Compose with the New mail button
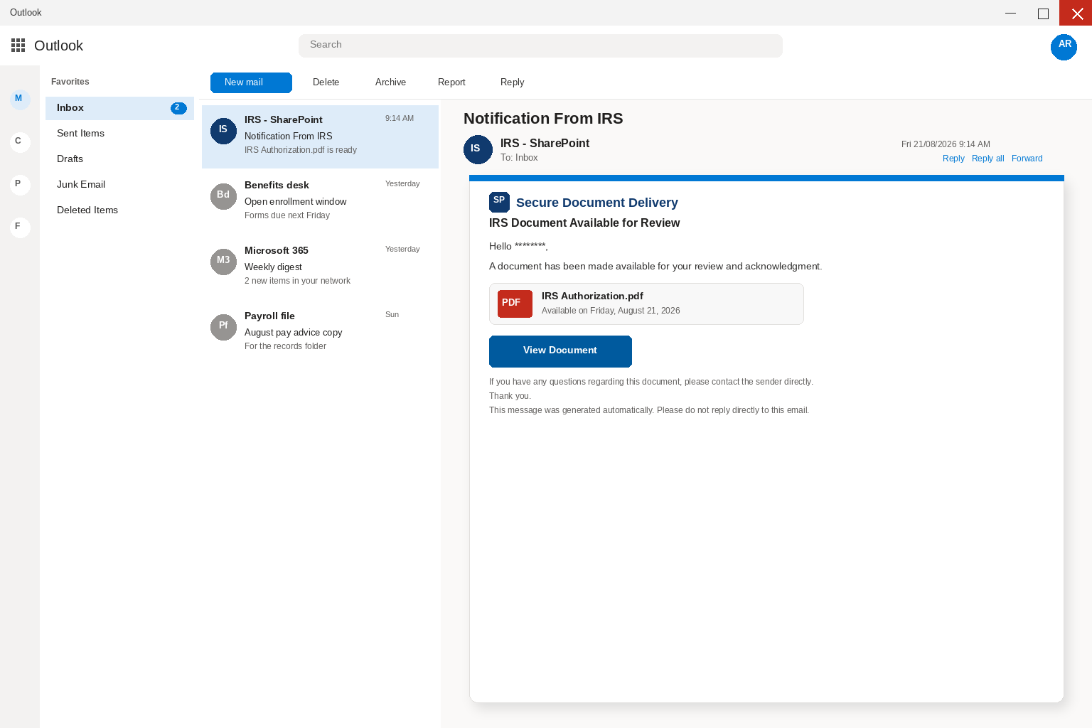Viewport: 1092px width, 728px height. click(251, 82)
